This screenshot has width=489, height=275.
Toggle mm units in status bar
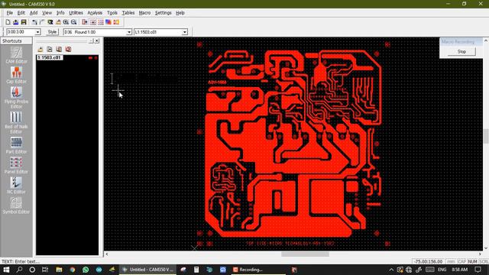[451, 261]
